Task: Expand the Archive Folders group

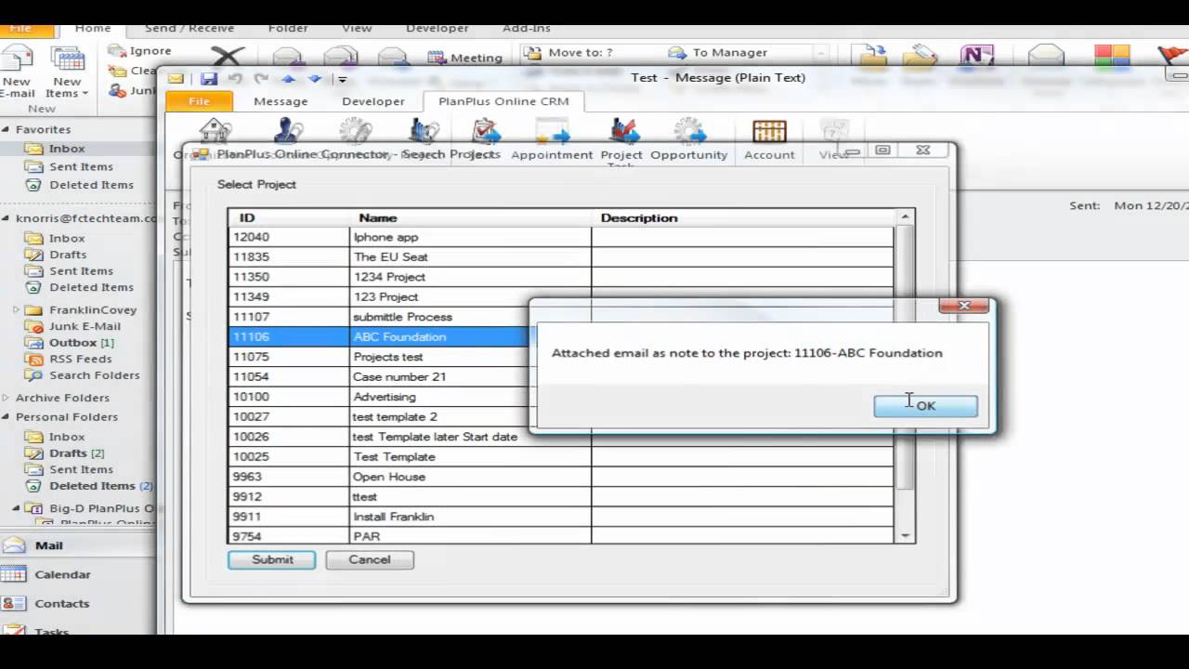Action: click(6, 399)
